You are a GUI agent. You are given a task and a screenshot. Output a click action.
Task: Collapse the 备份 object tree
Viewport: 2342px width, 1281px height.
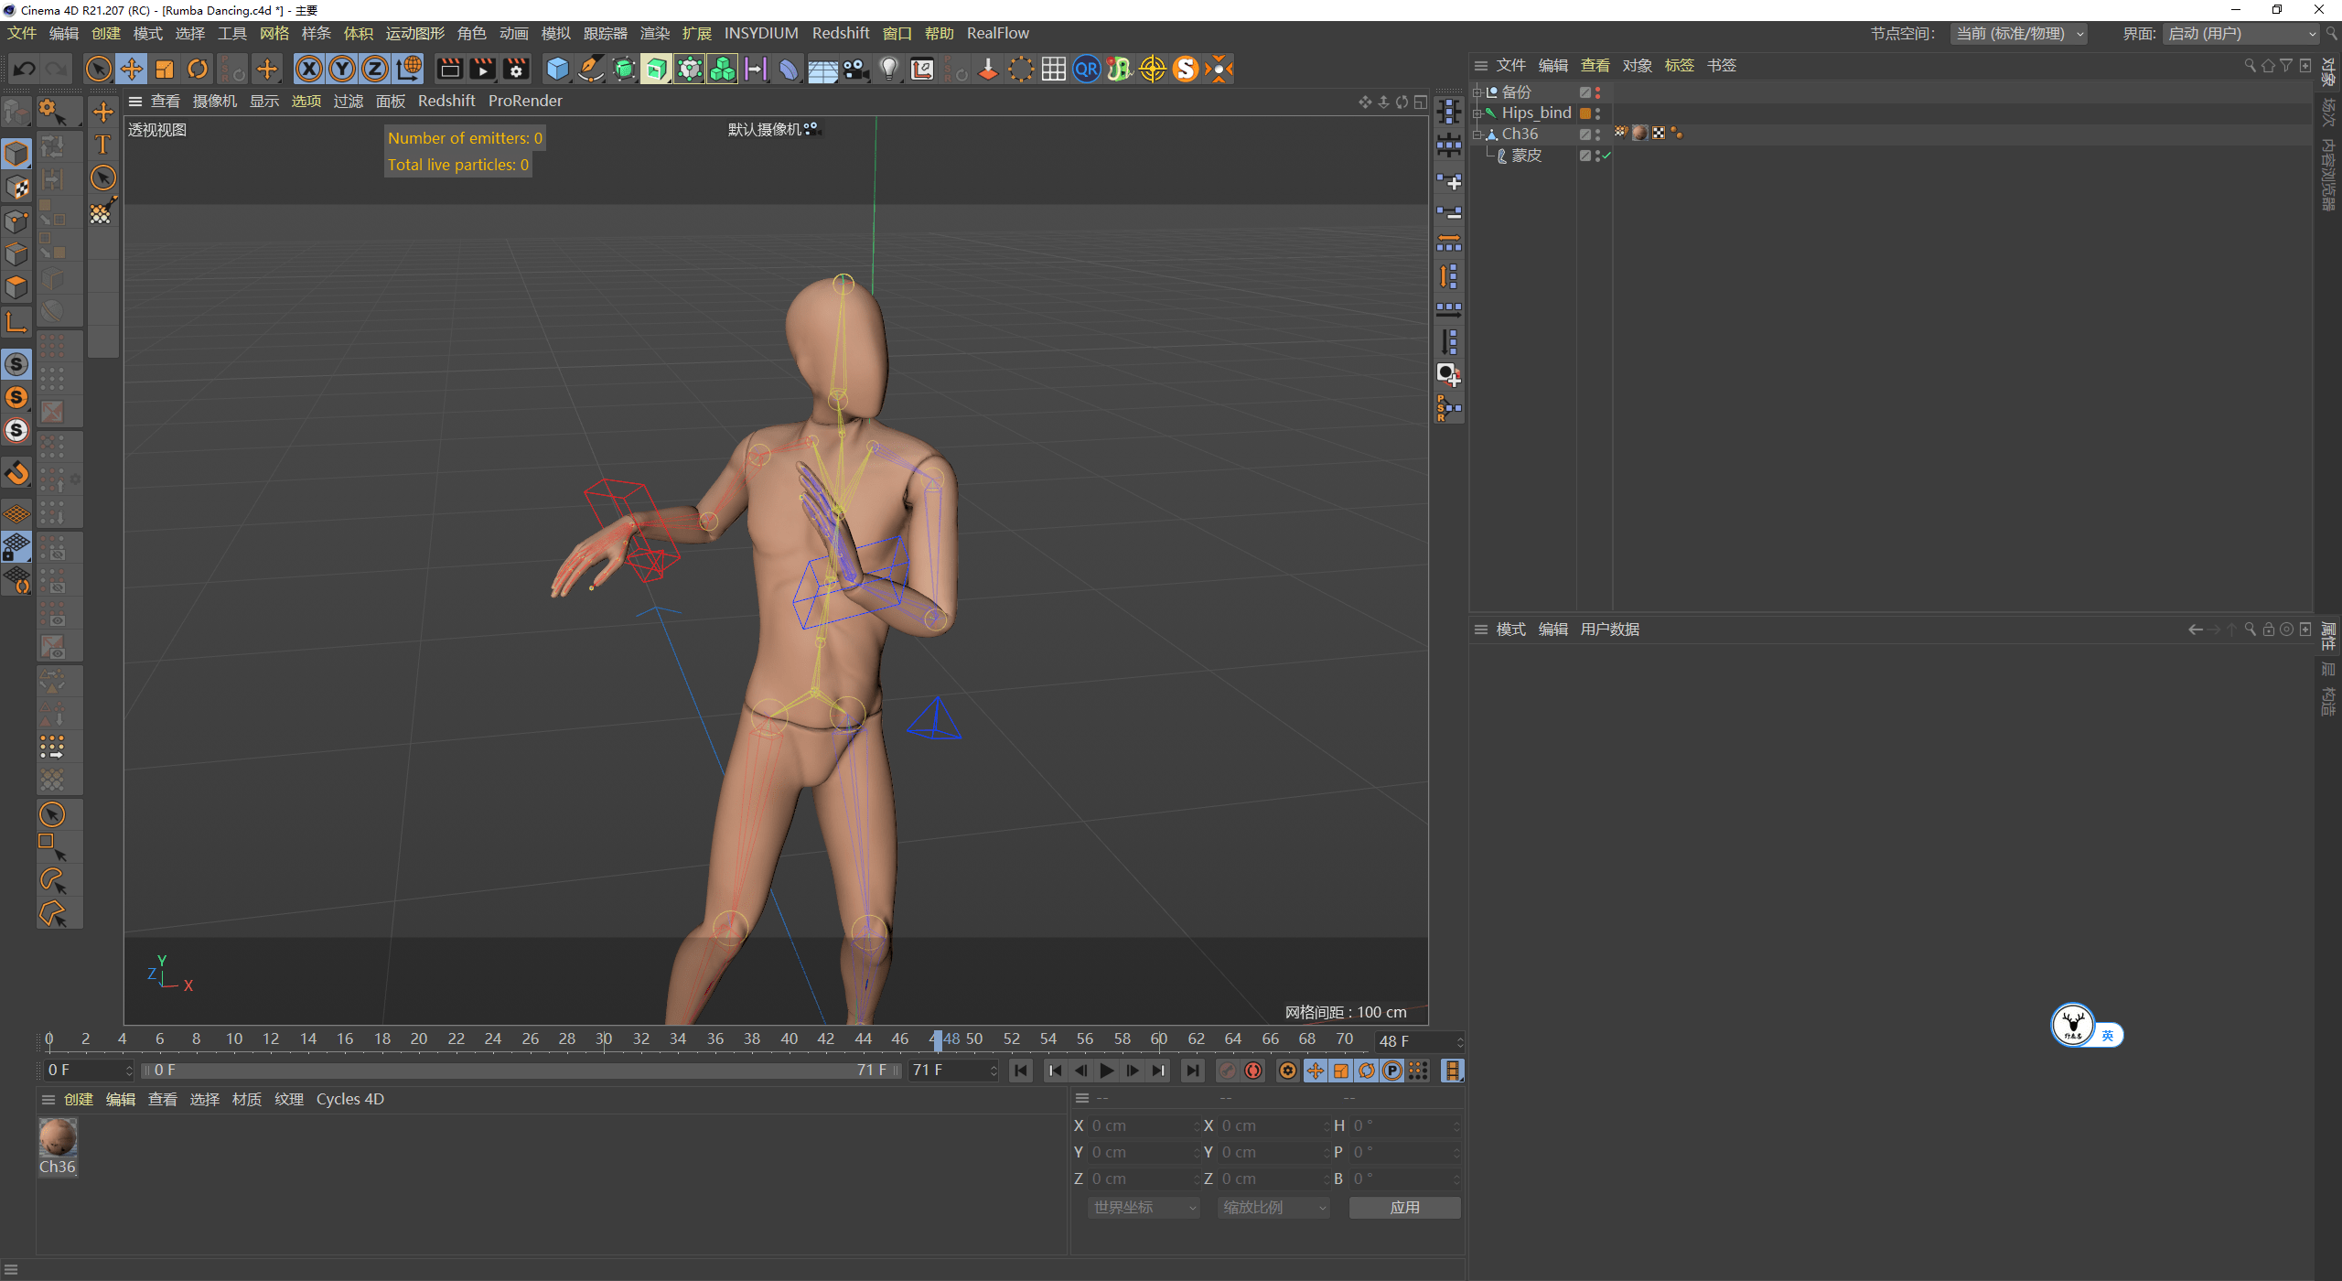(1477, 92)
